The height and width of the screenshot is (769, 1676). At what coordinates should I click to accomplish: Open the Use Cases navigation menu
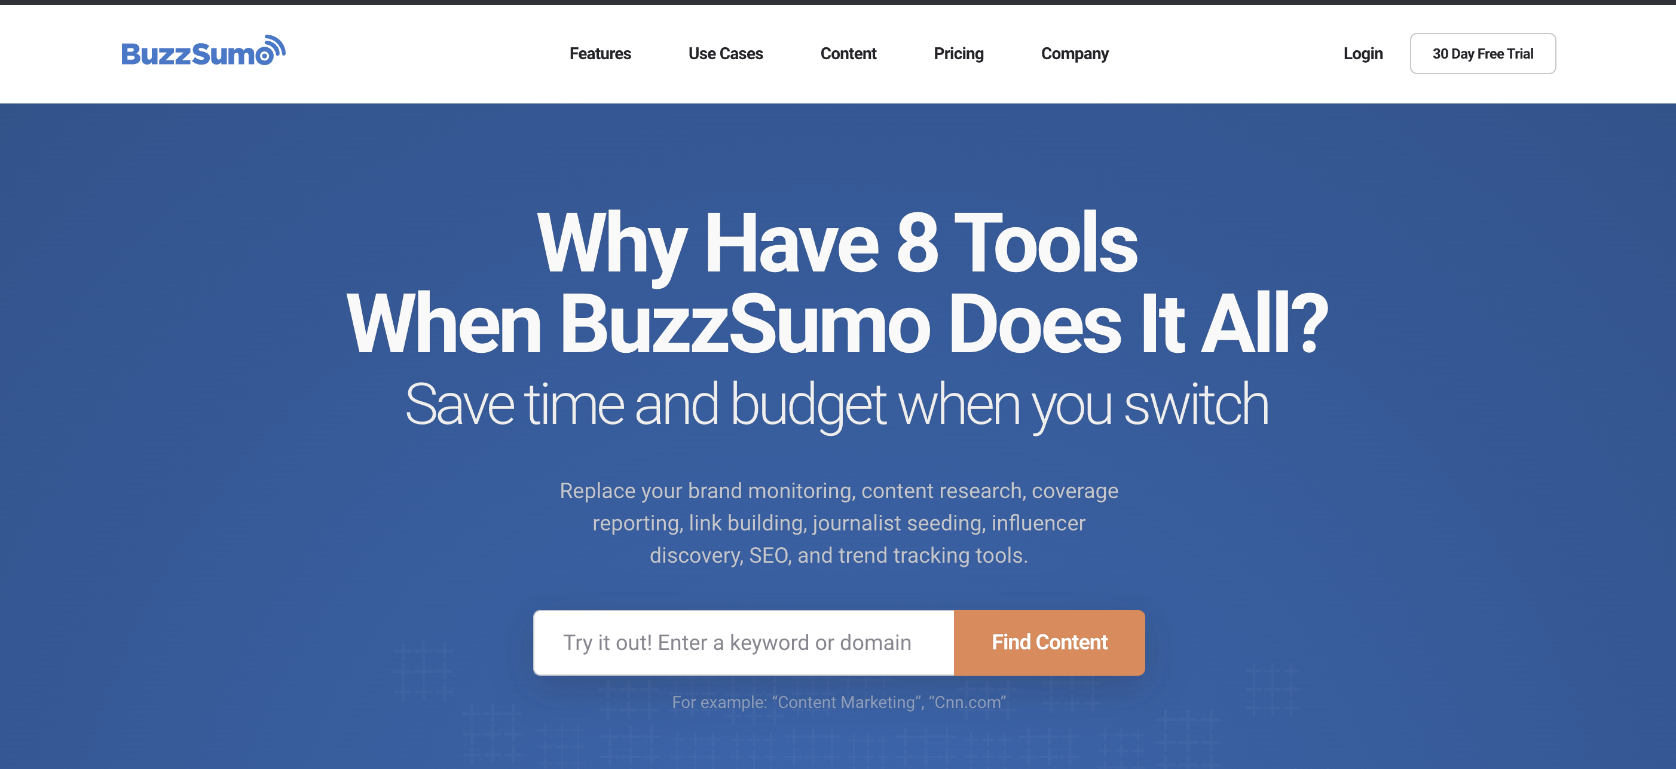(726, 53)
